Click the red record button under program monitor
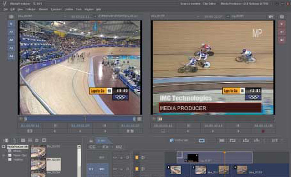Screen dimensions: 291x177 click(x=263, y=131)
